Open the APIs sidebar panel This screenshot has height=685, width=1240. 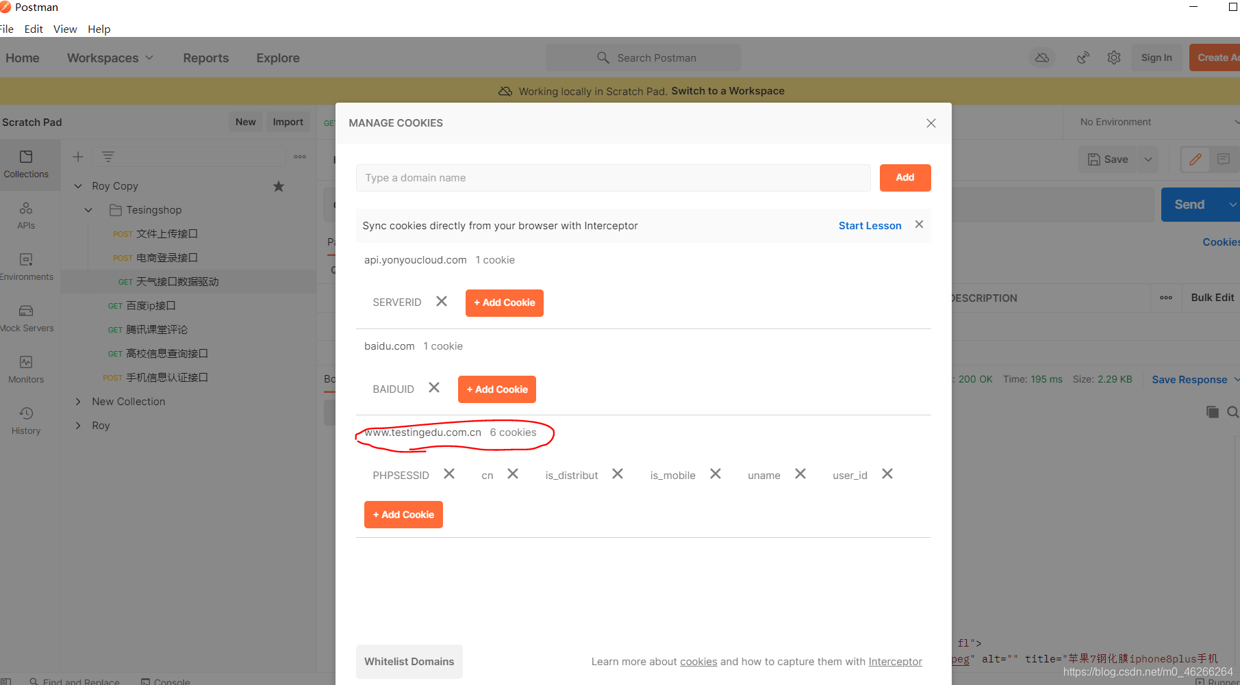click(26, 216)
